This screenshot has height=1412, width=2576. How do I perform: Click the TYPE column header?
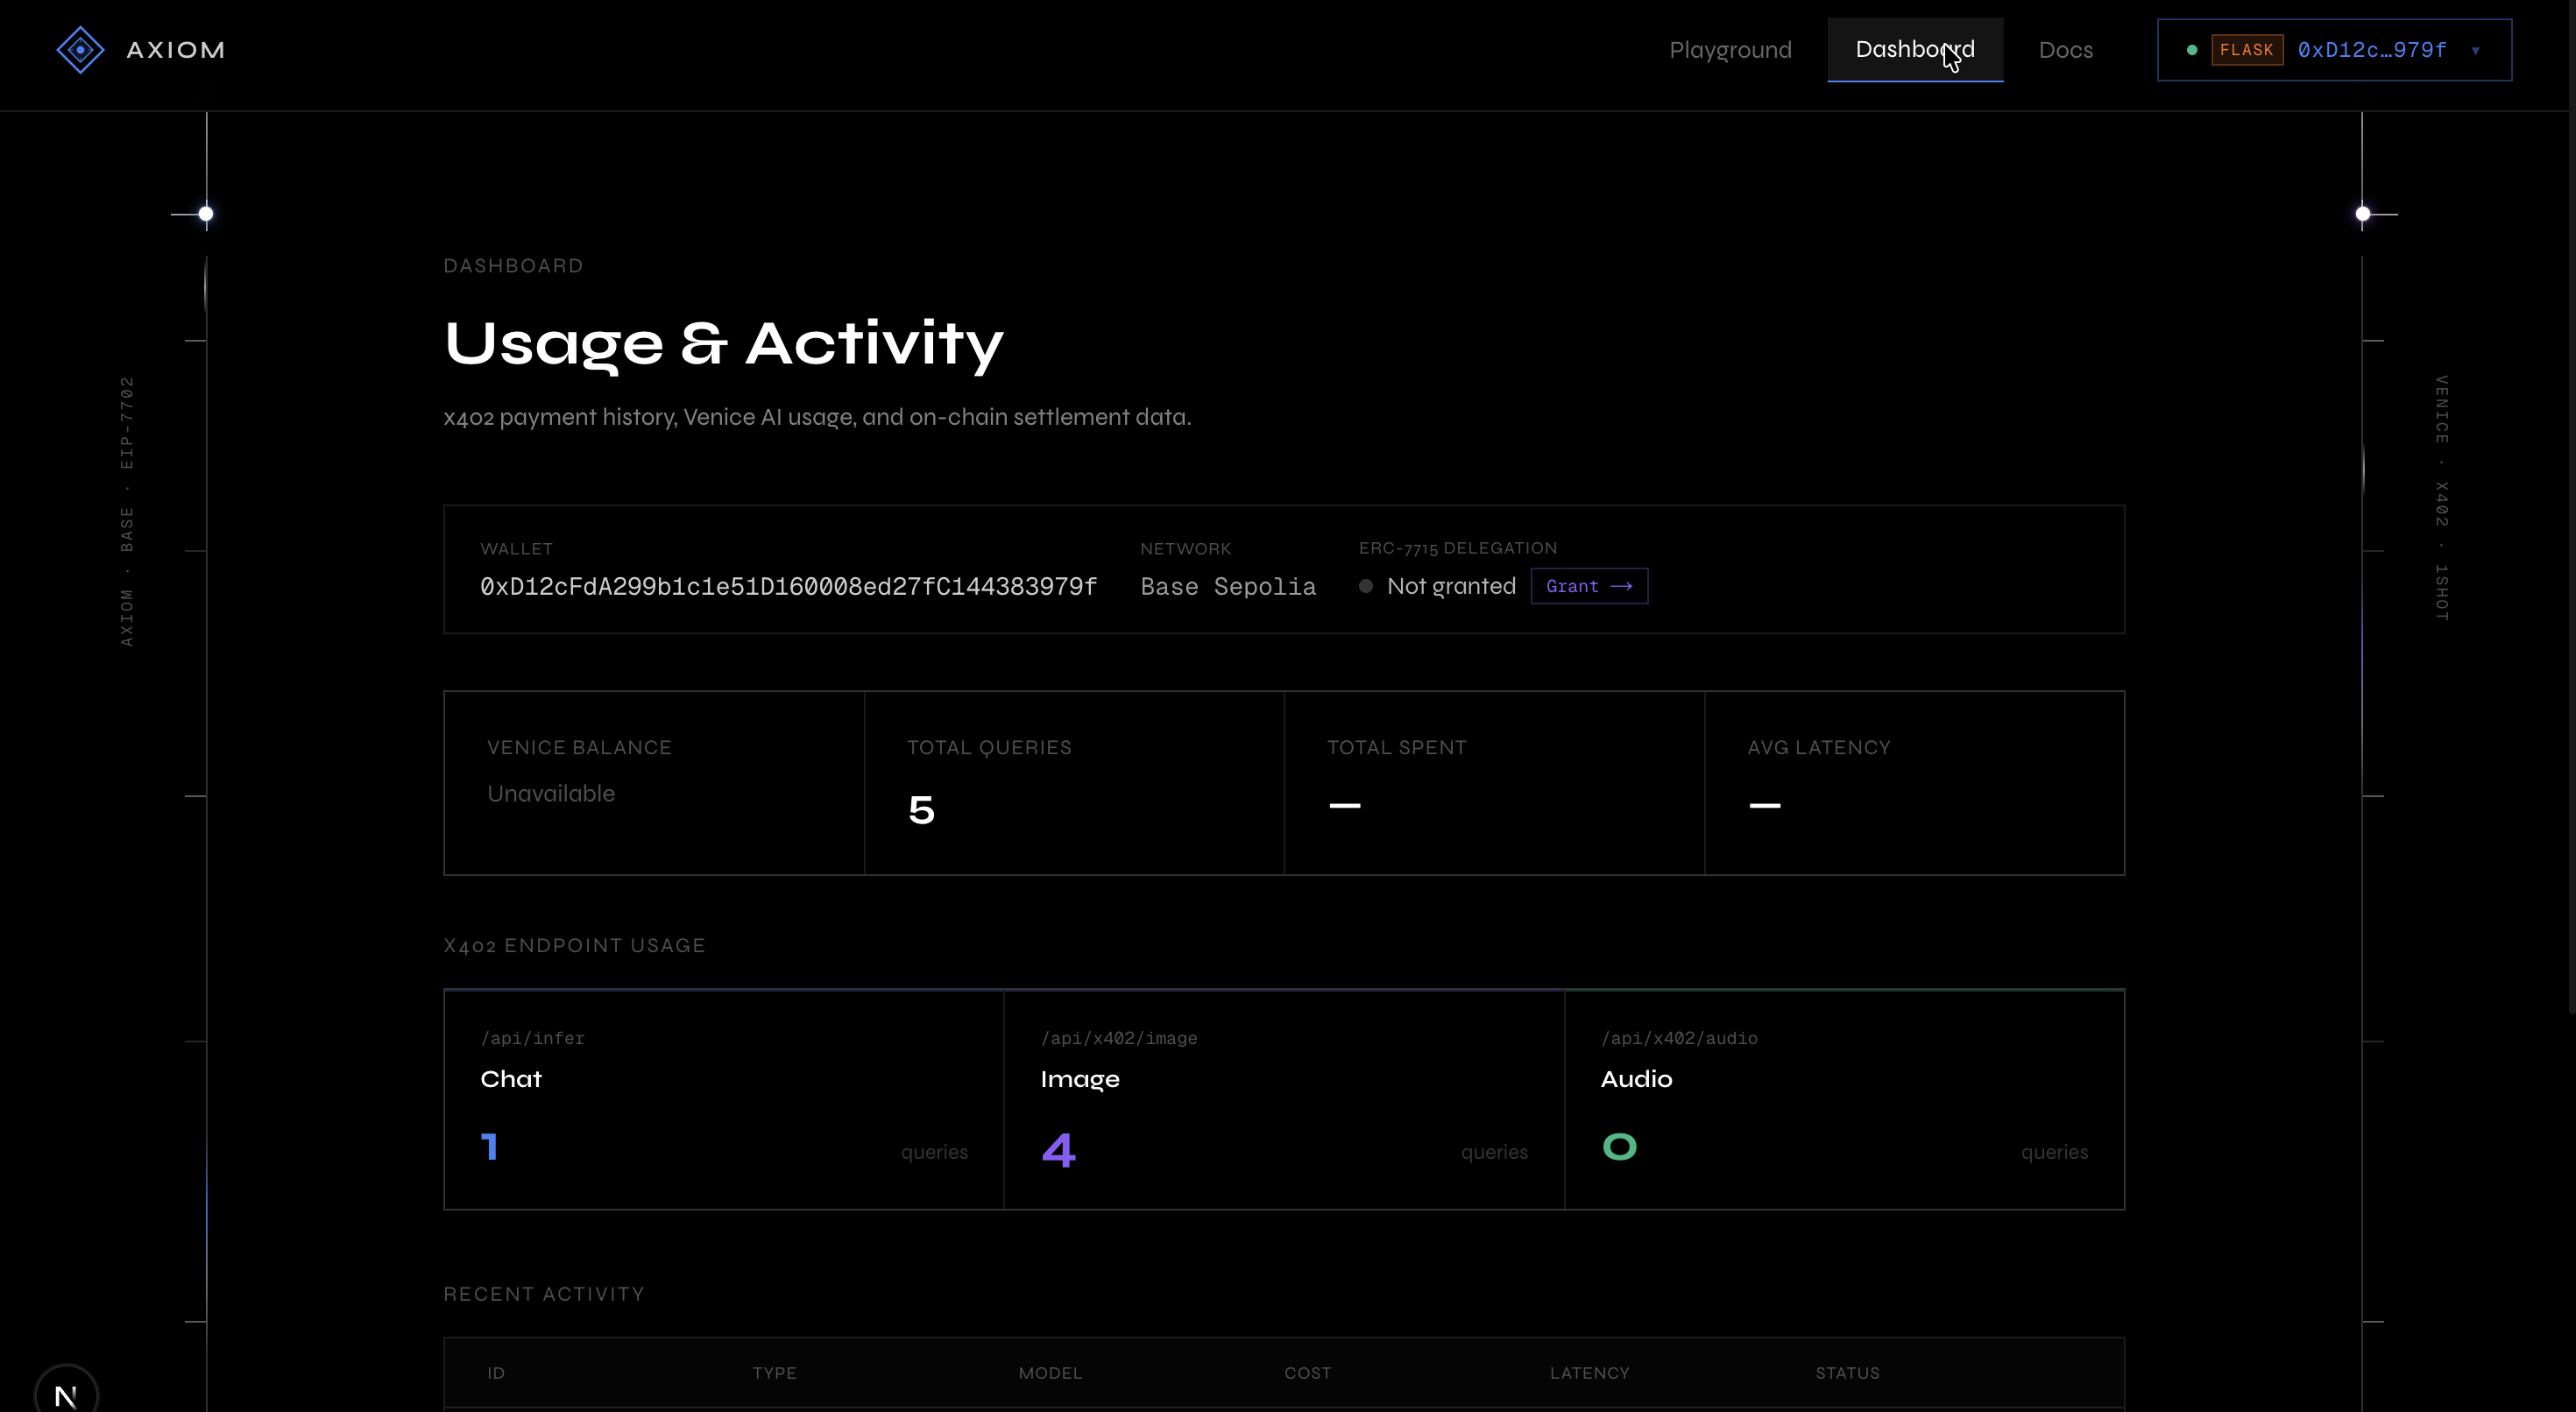(774, 1373)
